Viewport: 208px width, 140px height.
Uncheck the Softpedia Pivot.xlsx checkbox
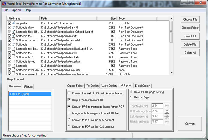9,70
